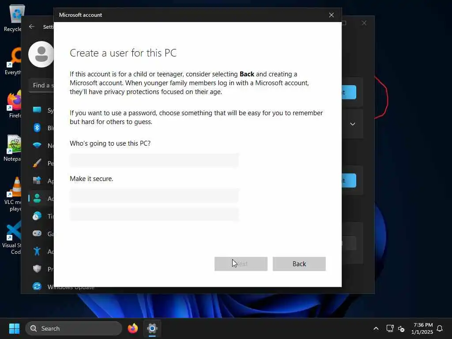The image size is (452, 339).
Task: Open the Notepad++ desktop shortcut
Action: click(x=13, y=147)
